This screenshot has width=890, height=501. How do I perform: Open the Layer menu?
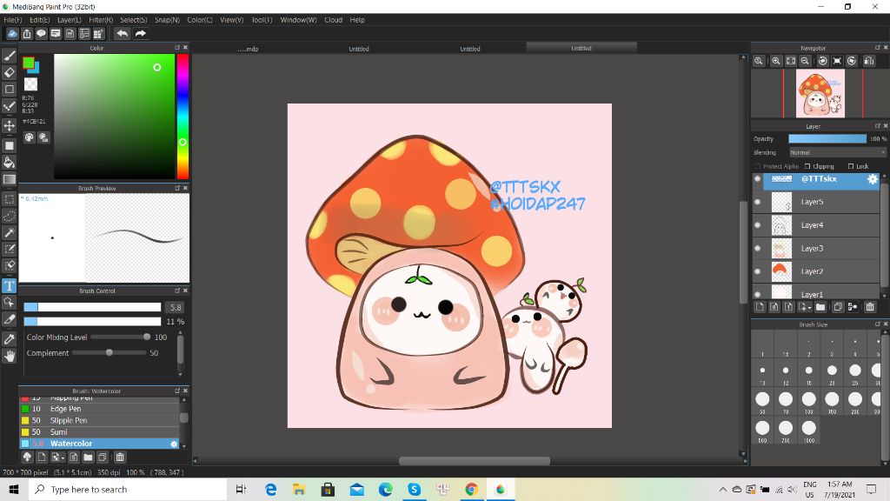click(70, 20)
